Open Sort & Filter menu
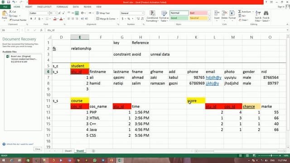The image size is (290, 163). (x=258, y=16)
